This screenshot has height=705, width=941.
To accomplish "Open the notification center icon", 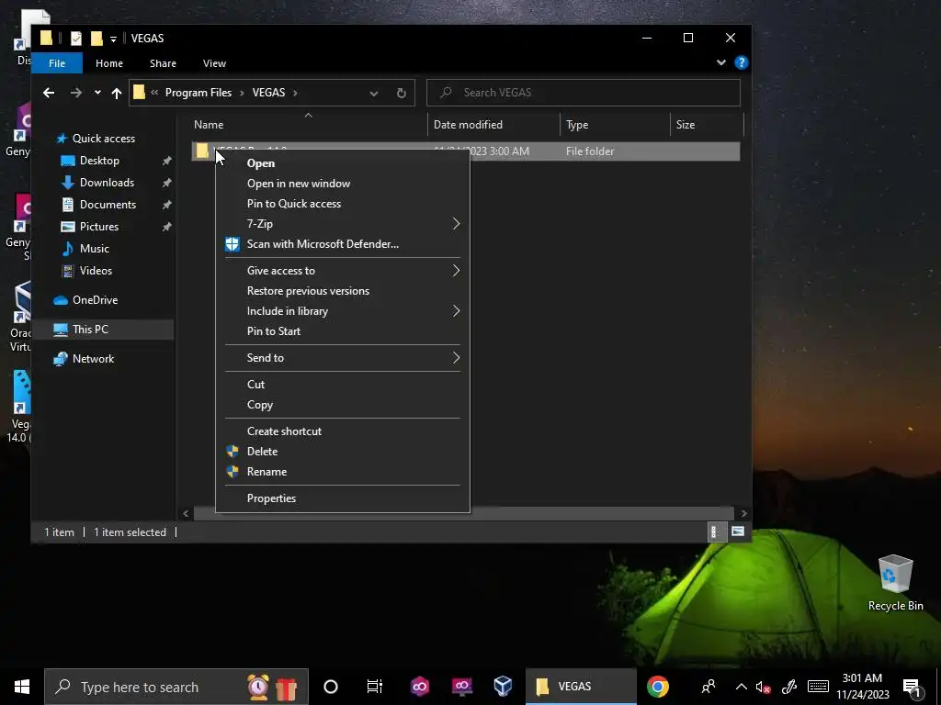I will (912, 688).
